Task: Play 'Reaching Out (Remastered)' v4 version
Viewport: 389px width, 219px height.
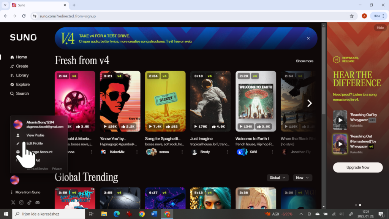Action: click(x=340, y=144)
